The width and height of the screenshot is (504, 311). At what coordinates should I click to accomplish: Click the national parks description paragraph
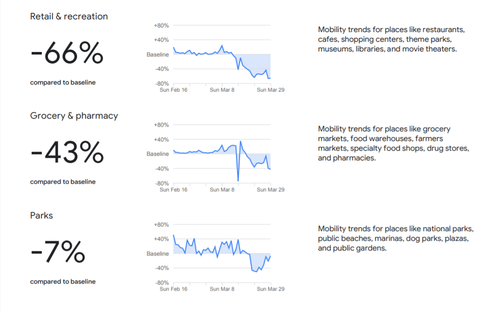pyautogui.click(x=396, y=238)
